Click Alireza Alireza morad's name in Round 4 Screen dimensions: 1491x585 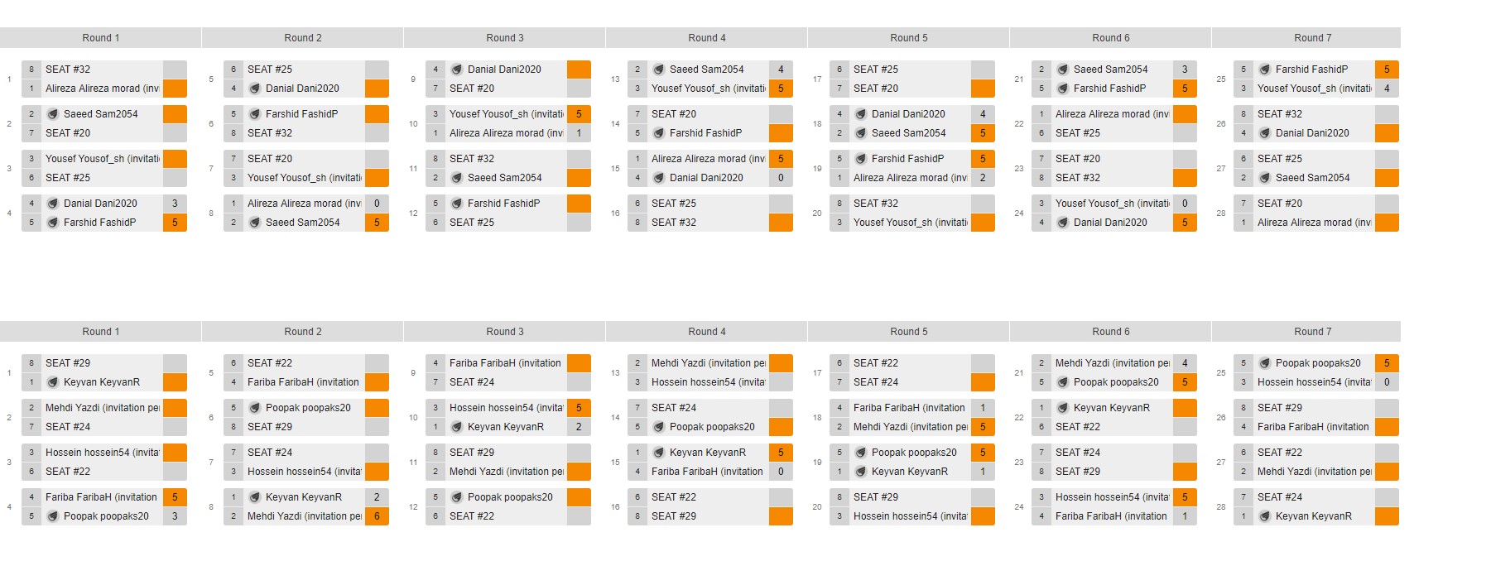[x=708, y=159]
